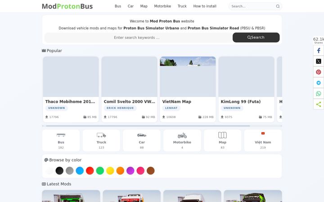This screenshot has height=202, width=324.
Task: Browse mods by orange color
Action: click(120, 171)
